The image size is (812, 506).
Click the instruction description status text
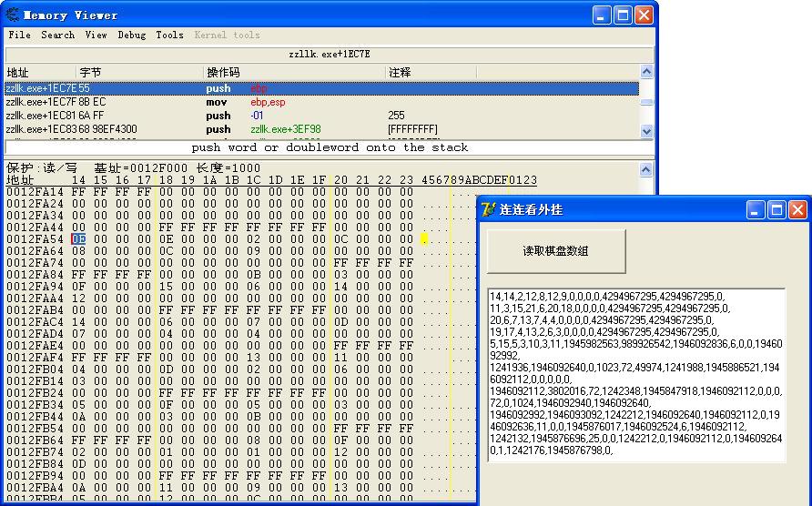(x=330, y=147)
